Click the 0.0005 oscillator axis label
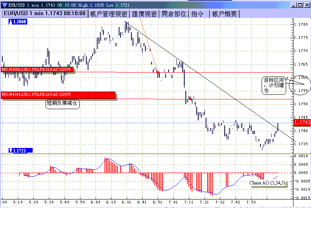311x233 pixels. point(302,164)
